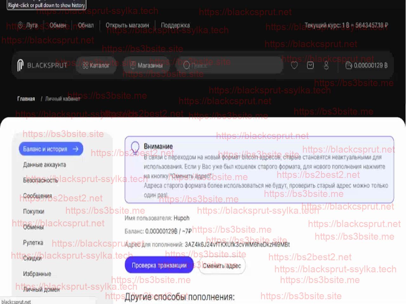Select Баланс и история sidebar tab
Image resolution: width=406 pixels, height=304 pixels.
(x=51, y=149)
